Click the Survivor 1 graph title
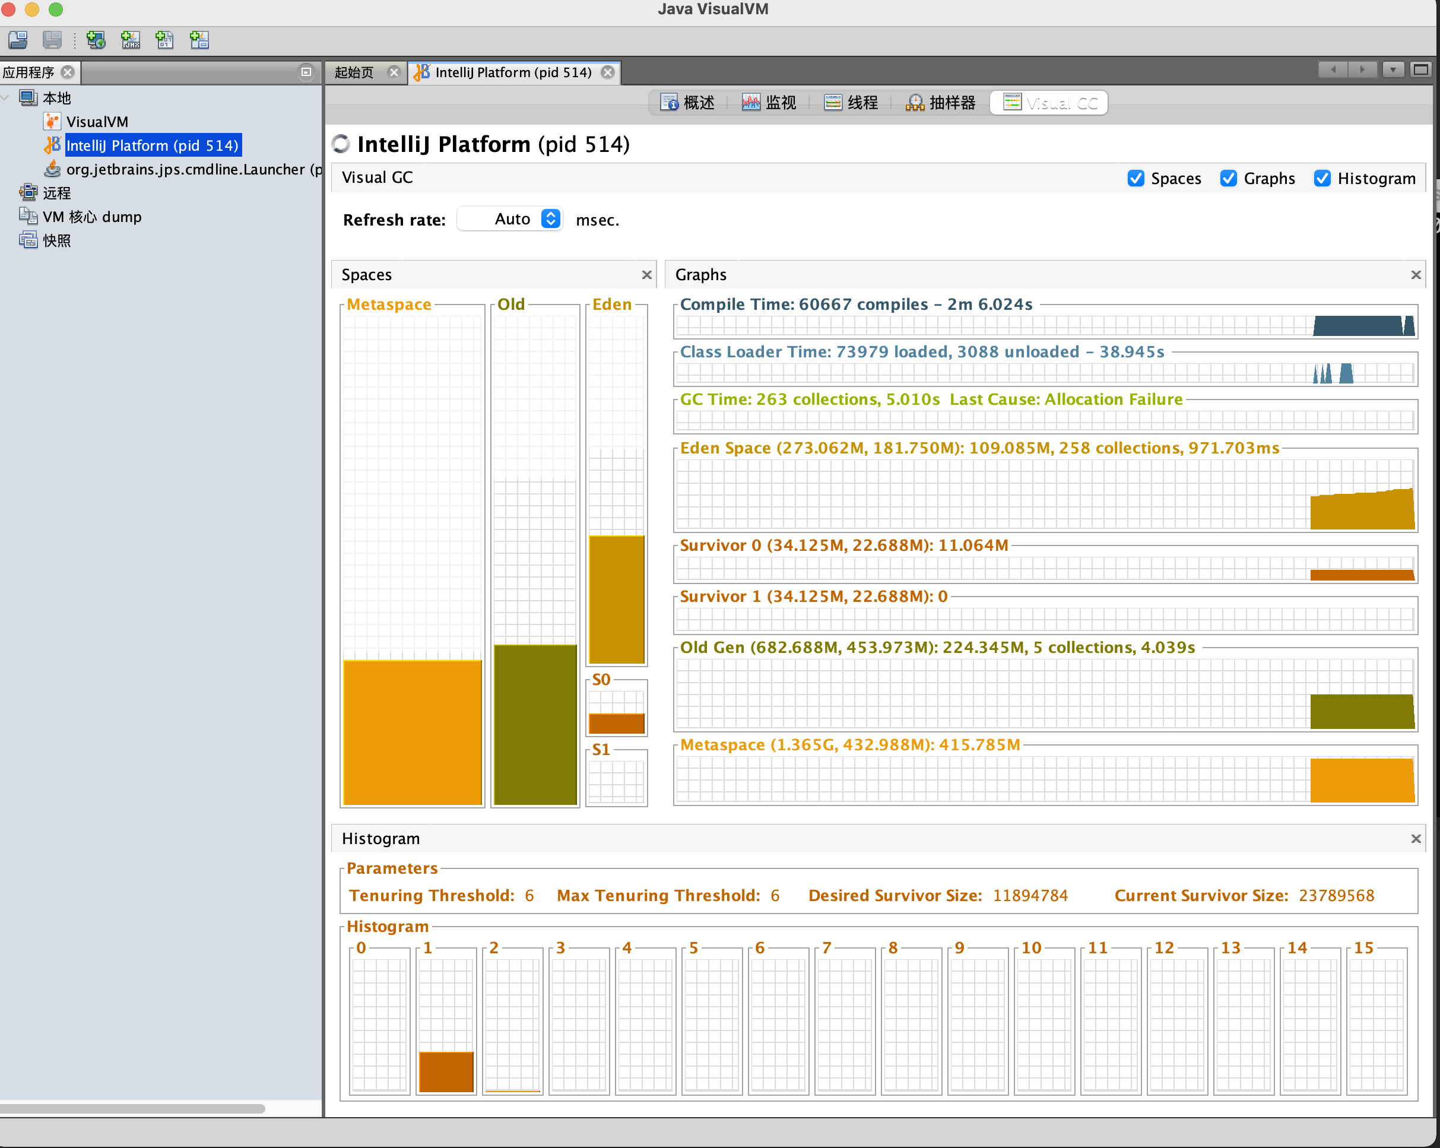 814,597
